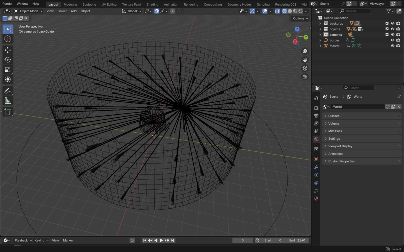Open the Render menu
404x252 pixels.
pyautogui.click(x=8, y=4)
